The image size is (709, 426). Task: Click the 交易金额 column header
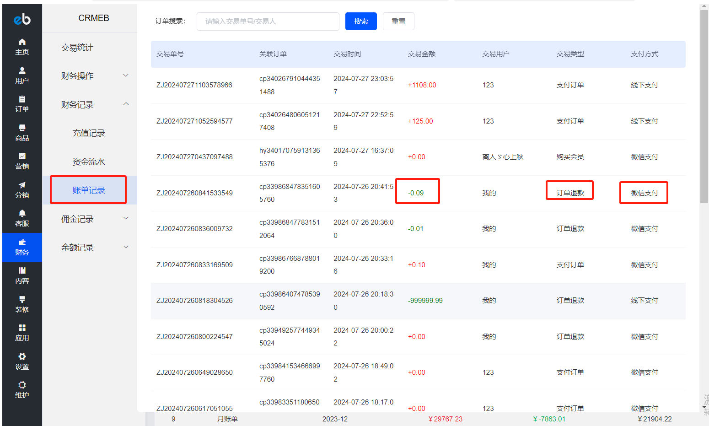pyautogui.click(x=422, y=54)
